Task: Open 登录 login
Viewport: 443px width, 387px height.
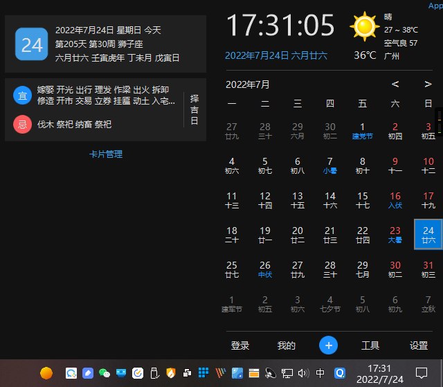Action: coord(240,345)
